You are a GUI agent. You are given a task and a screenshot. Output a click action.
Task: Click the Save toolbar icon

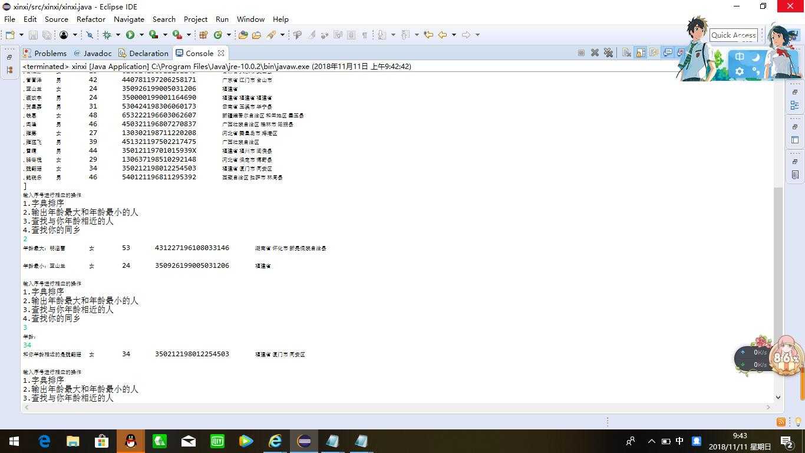pyautogui.click(x=33, y=35)
